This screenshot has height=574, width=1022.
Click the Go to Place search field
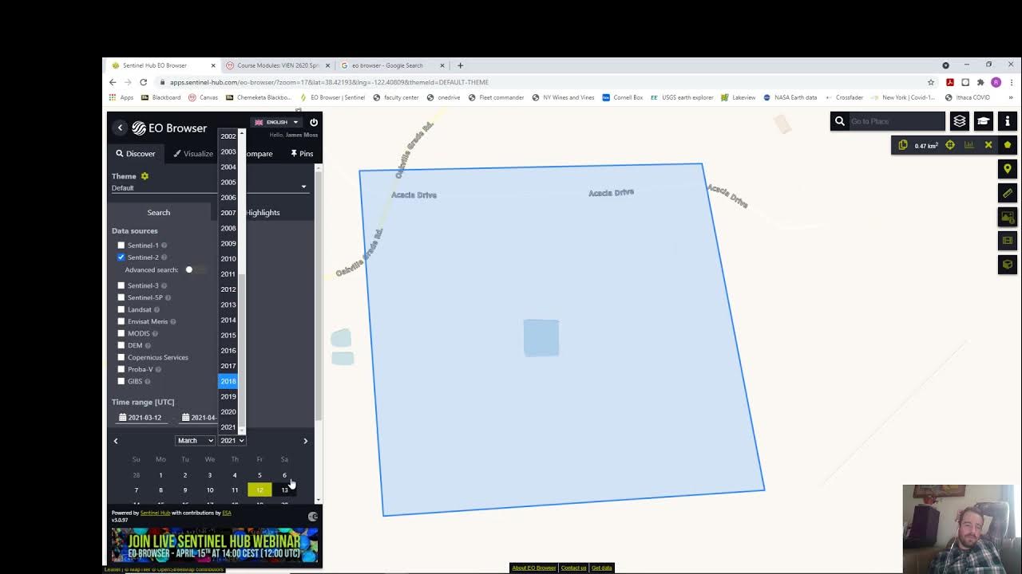896,121
